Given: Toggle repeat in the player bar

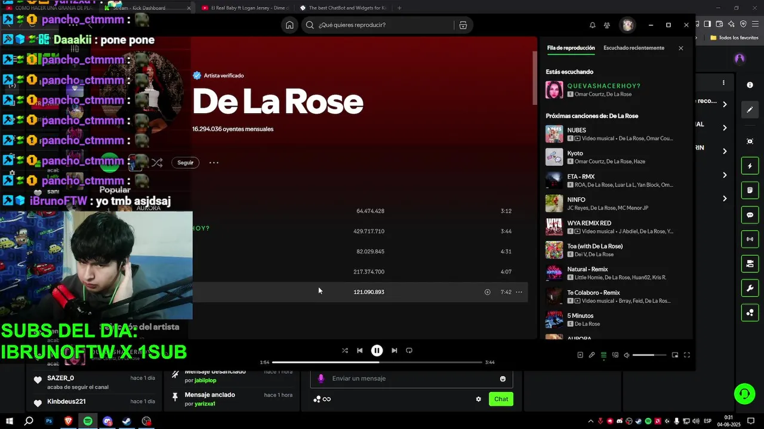Looking at the screenshot, I should click(409, 350).
